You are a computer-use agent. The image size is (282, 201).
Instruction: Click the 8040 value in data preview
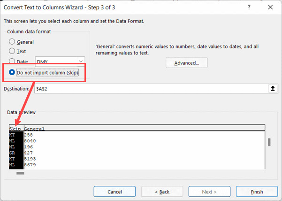click(x=30, y=140)
